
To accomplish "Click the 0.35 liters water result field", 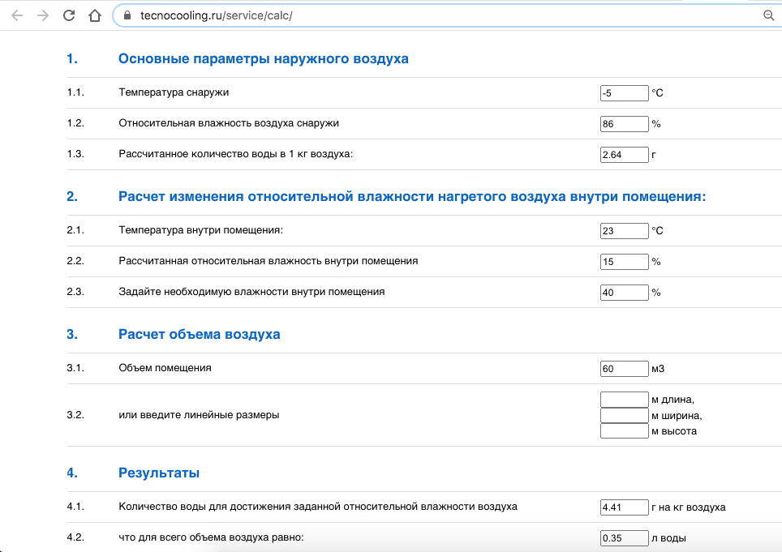I will coord(624,538).
